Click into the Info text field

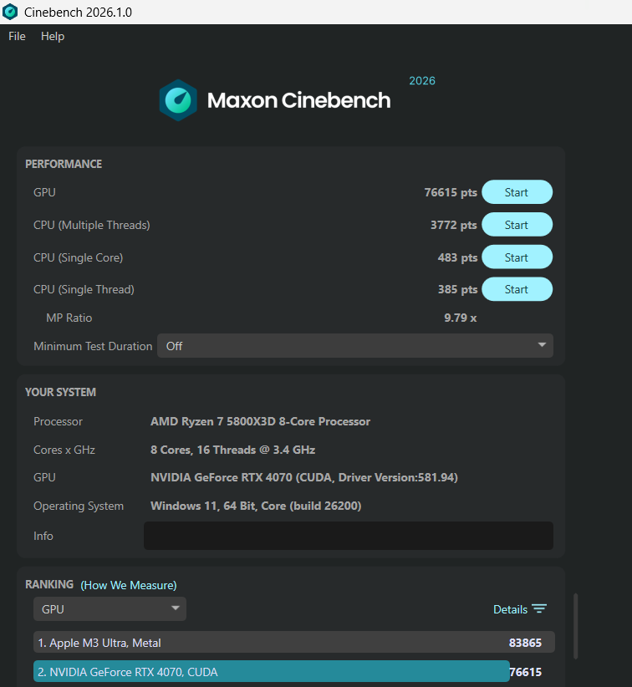point(349,536)
